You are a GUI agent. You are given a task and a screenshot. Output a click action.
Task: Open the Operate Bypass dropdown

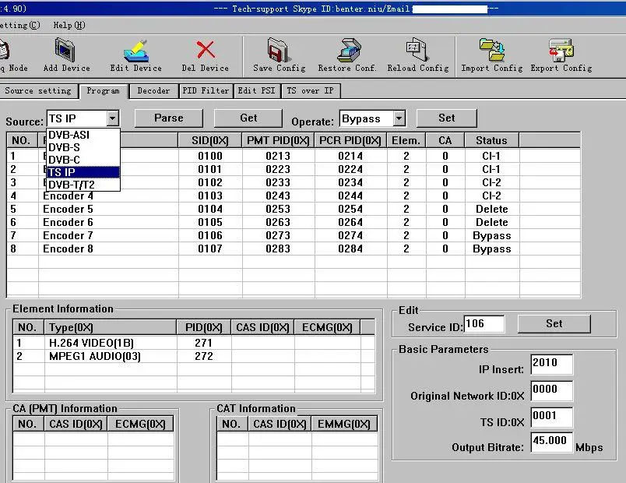399,118
